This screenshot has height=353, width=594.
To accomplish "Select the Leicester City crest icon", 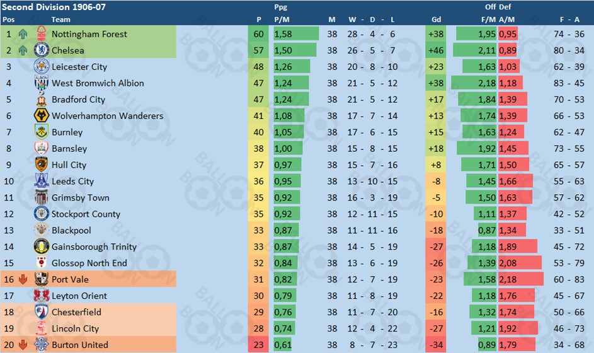I will click(x=42, y=66).
